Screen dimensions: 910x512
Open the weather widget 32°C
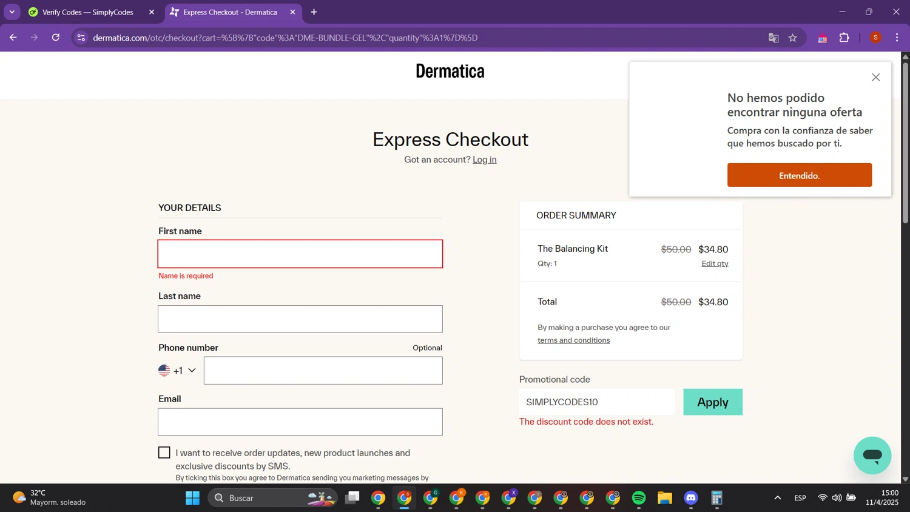[50, 498]
